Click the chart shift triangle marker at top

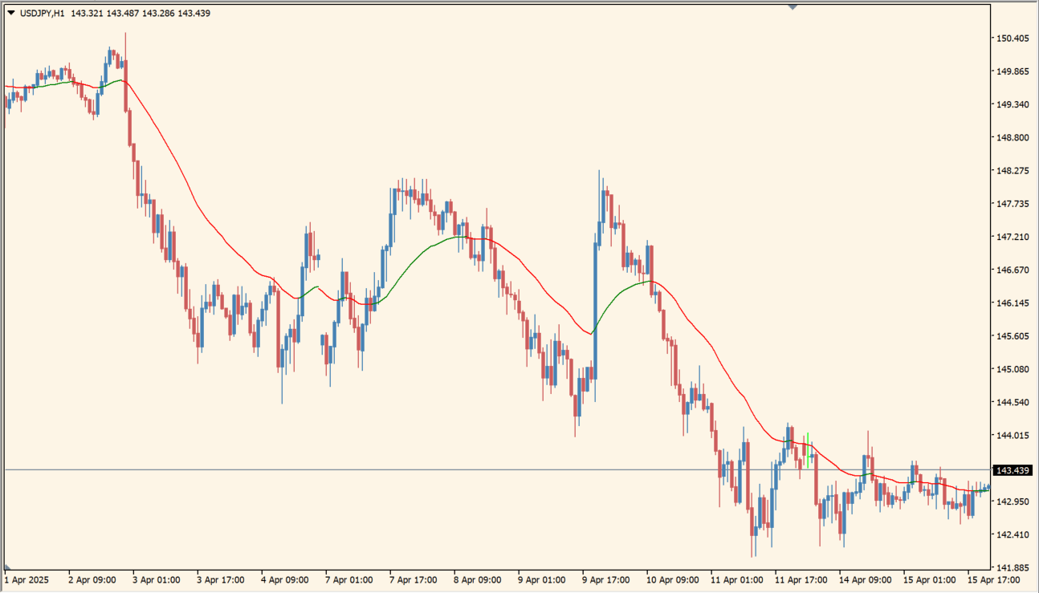coord(792,6)
